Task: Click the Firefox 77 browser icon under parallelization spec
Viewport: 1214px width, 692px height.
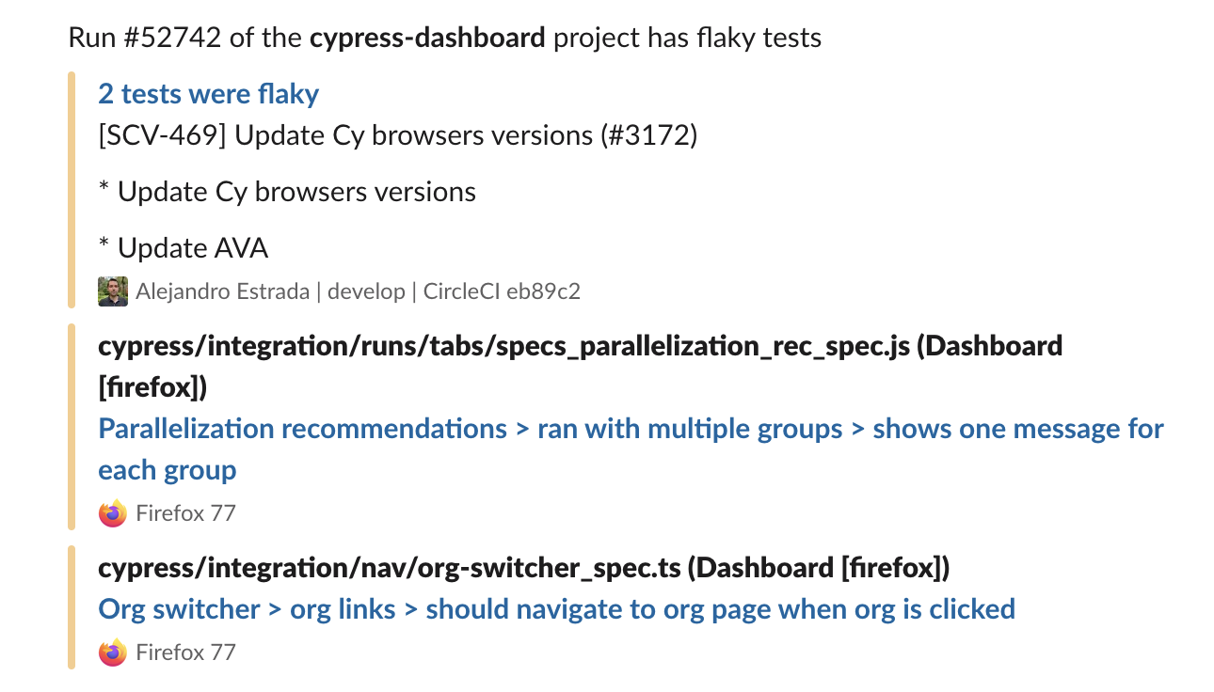Action: click(112, 513)
